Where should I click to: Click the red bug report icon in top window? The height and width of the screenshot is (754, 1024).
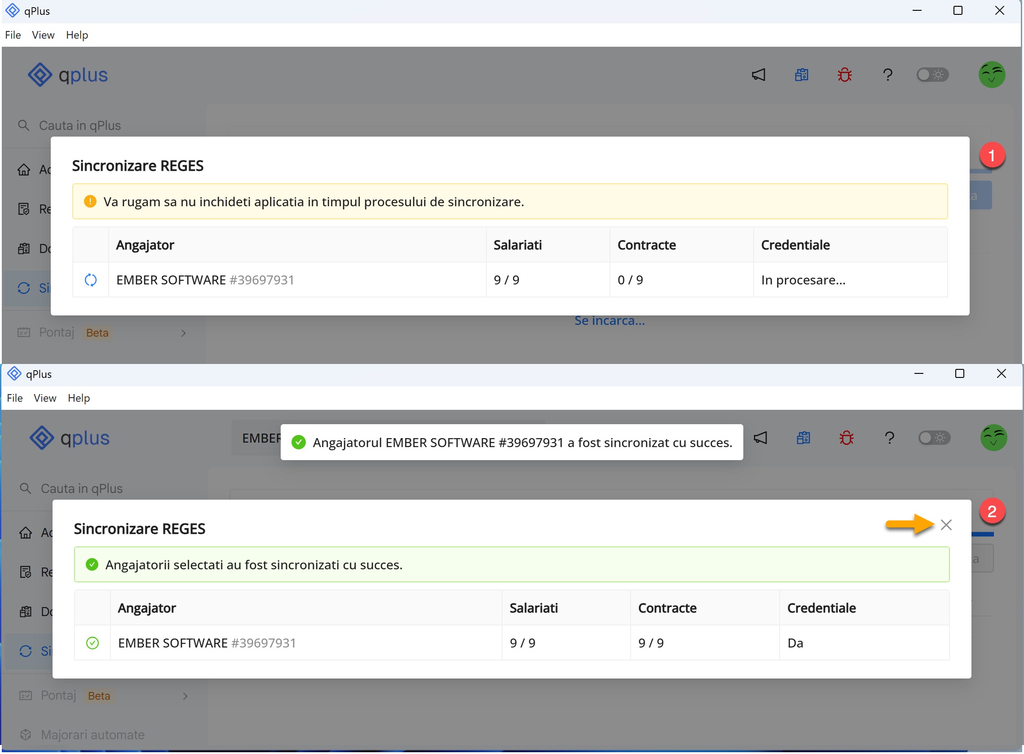tap(844, 75)
